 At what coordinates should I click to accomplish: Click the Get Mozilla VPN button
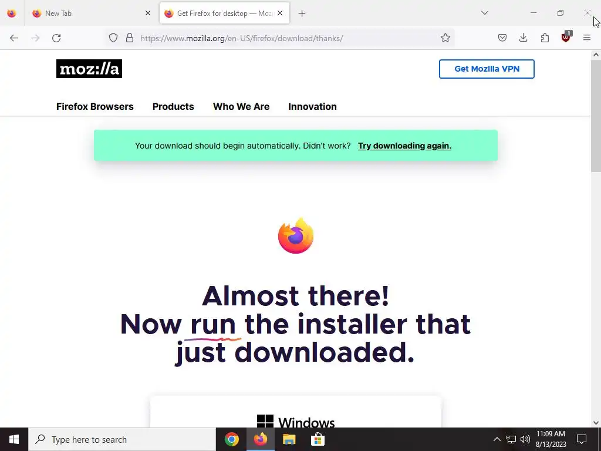487,69
